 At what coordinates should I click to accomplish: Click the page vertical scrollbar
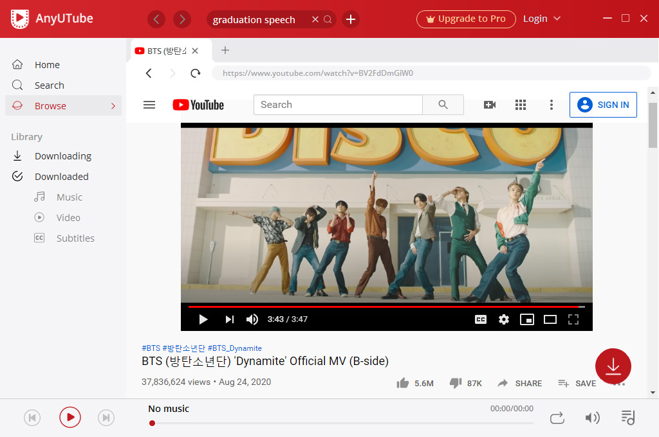653,125
